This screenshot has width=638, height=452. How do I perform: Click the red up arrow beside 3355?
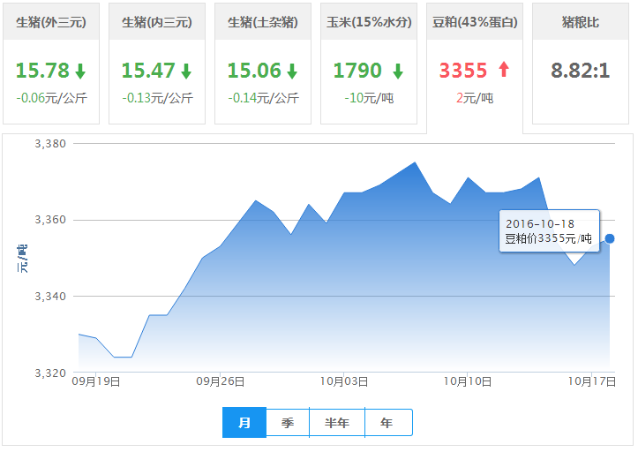click(x=504, y=69)
